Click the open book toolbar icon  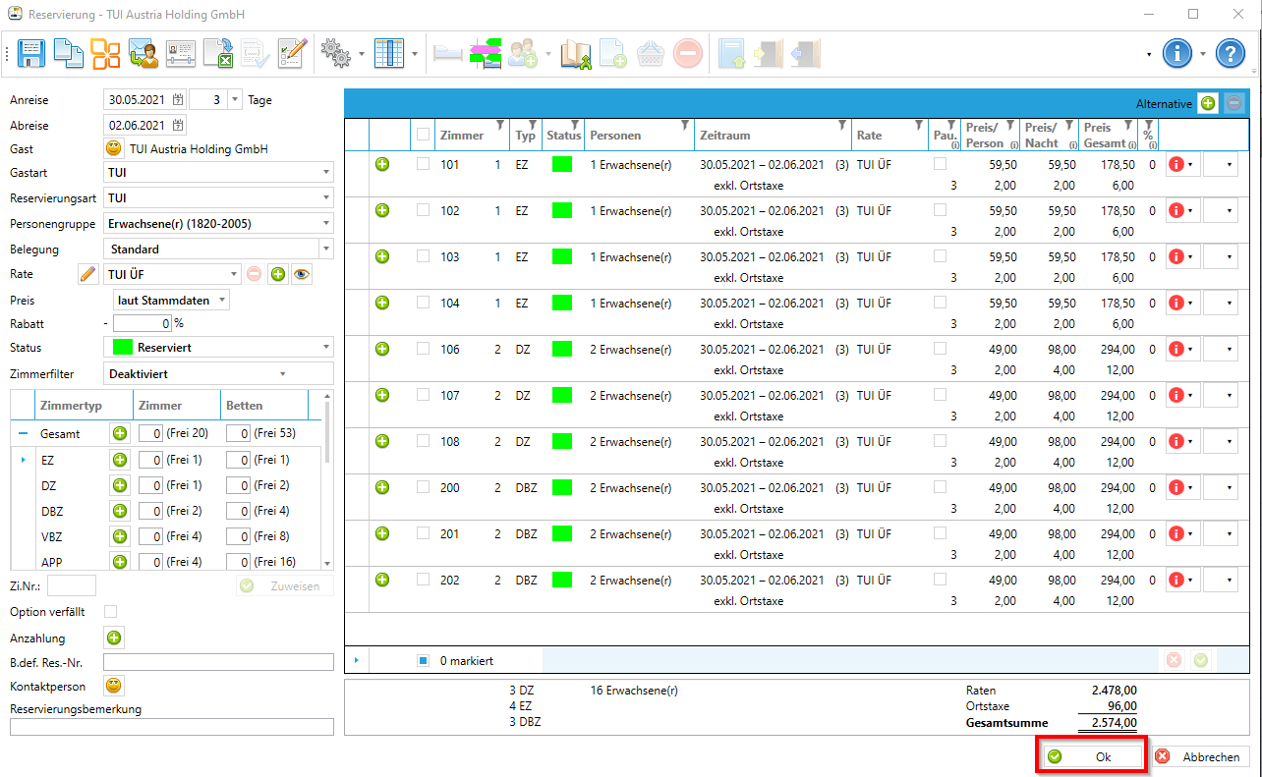(576, 53)
